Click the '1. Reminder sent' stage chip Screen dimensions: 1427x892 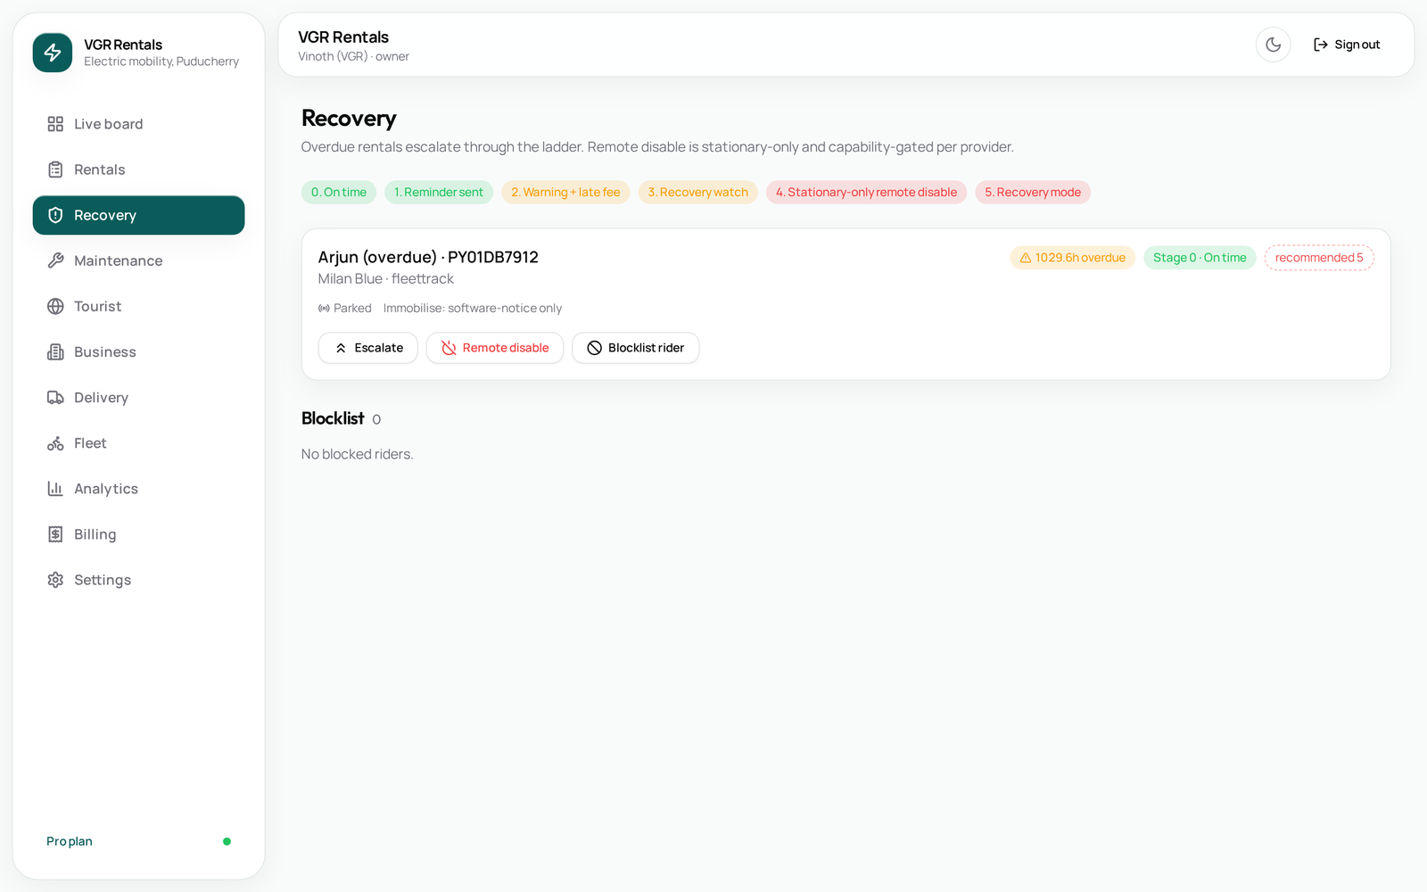pyautogui.click(x=439, y=192)
